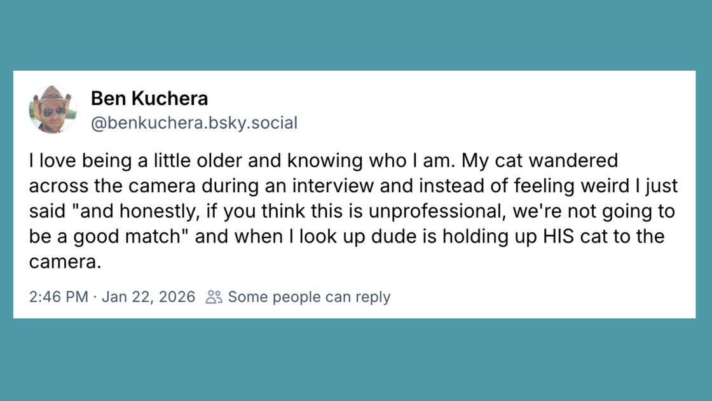Open the @benkuchera.bsky.social handle link

click(x=194, y=122)
